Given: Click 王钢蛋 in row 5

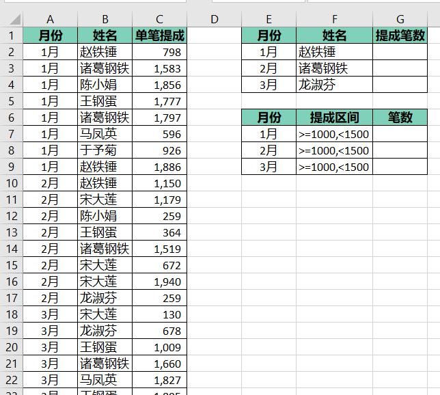Looking at the screenshot, I should point(98,101).
